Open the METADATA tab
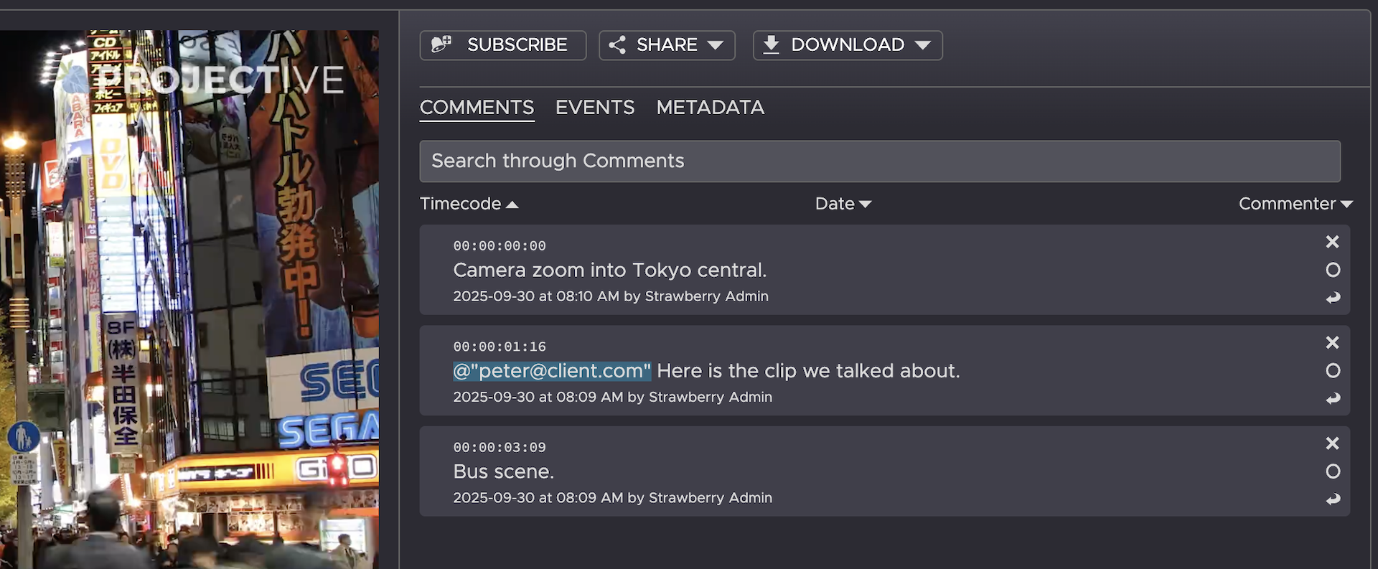This screenshot has height=569, width=1378. click(x=710, y=108)
